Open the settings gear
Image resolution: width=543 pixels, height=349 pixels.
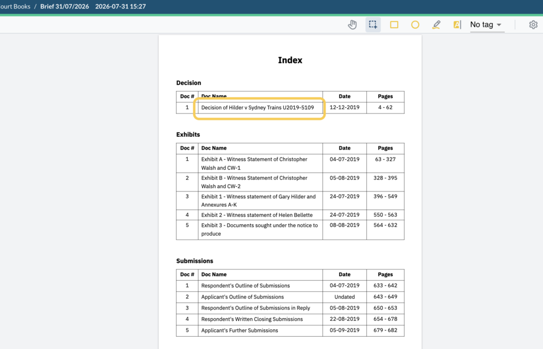tap(533, 24)
